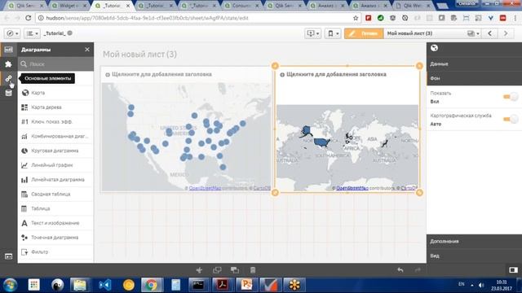
Task: Open the global list menu dropdown
Action: tap(33, 33)
